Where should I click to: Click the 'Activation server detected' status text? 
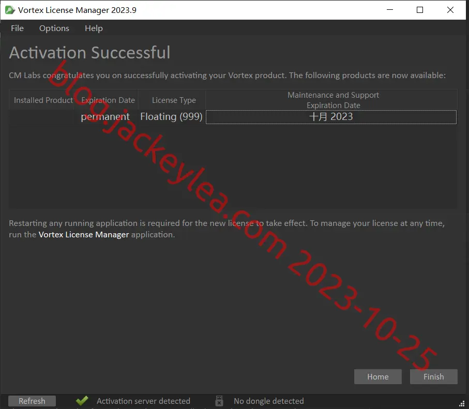[143, 401]
